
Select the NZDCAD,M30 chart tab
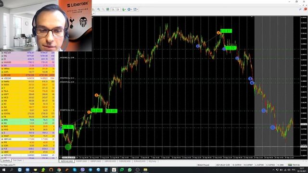coord(67,161)
